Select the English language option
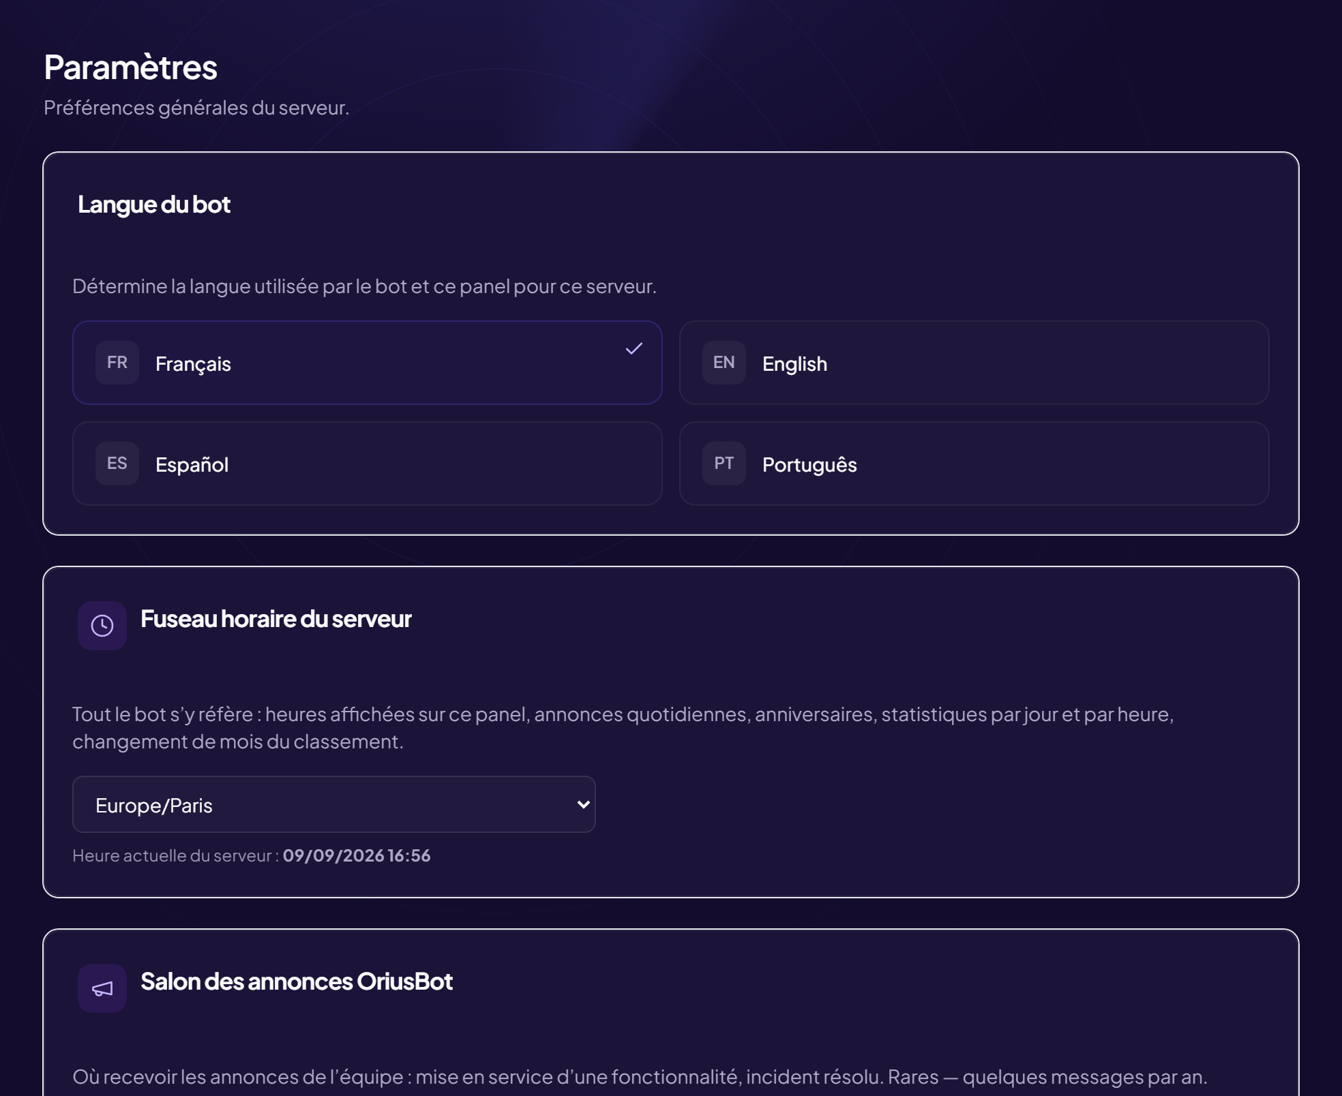Screen dimensions: 1342x1096 tap(974, 363)
